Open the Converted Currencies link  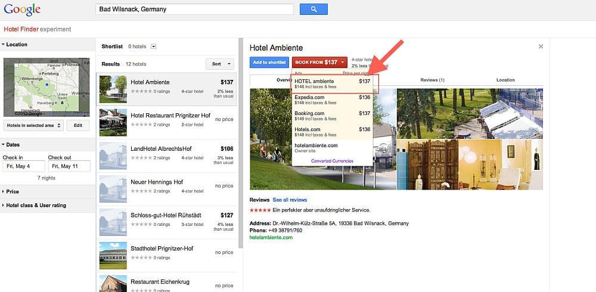pyautogui.click(x=332, y=161)
